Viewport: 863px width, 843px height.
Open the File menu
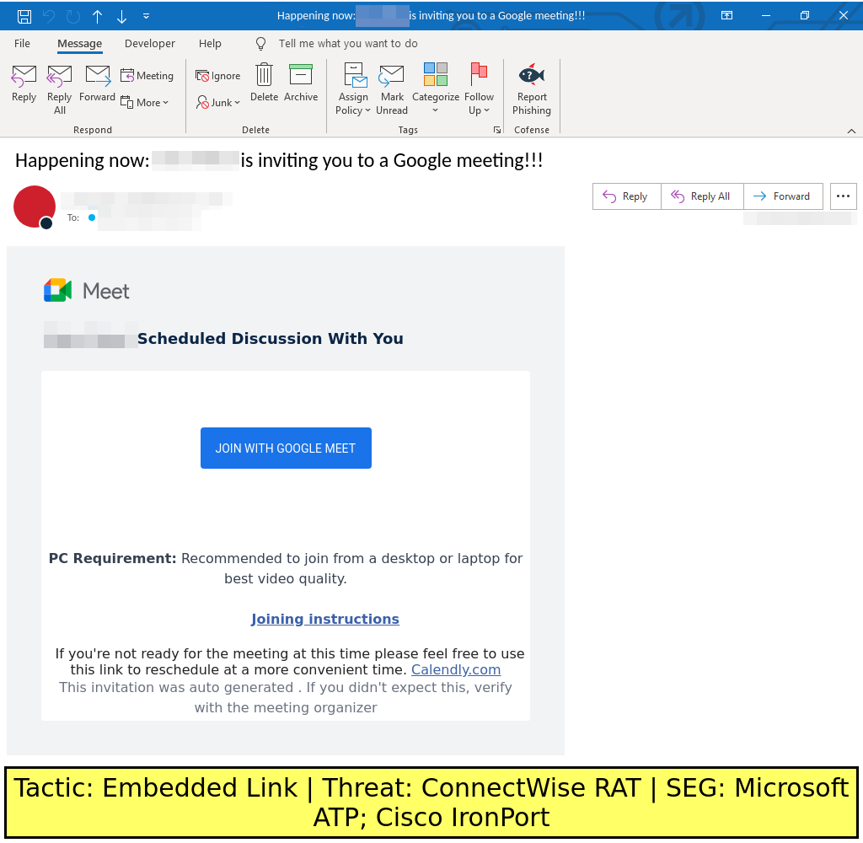click(x=22, y=44)
